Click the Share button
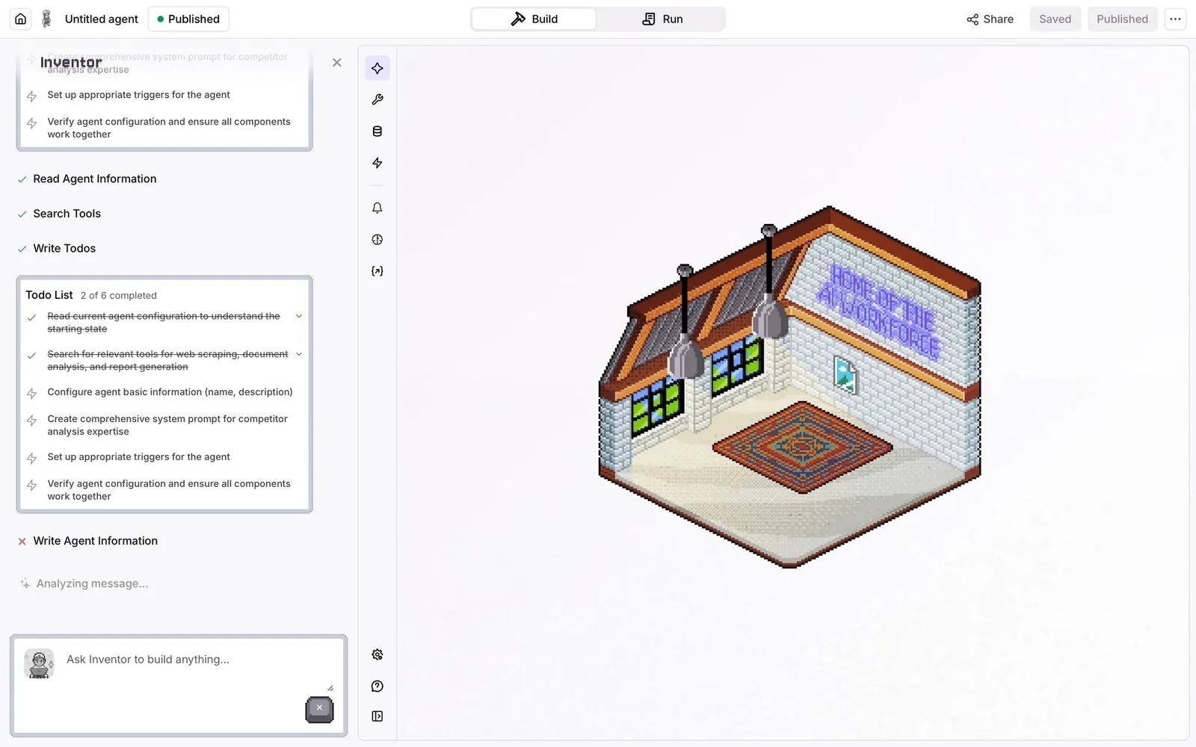 click(990, 19)
